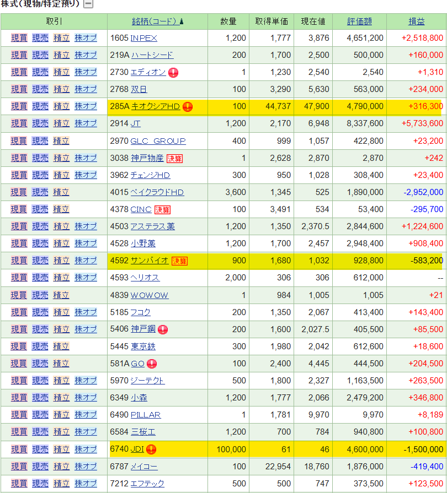Viewport: 447px width, 493px height.
Task: Click 現買 in the ヘリオス row
Action: (19, 278)
